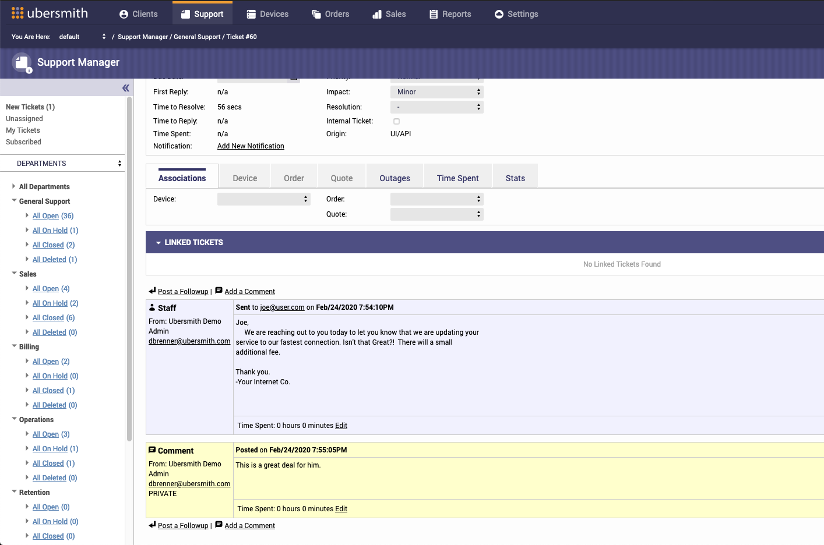The width and height of the screenshot is (824, 545).
Task: Switch to the Stats tab
Action: tap(515, 176)
